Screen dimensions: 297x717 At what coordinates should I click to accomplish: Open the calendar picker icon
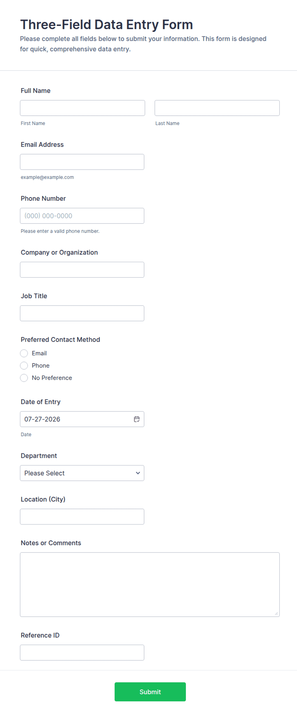pyautogui.click(x=137, y=419)
